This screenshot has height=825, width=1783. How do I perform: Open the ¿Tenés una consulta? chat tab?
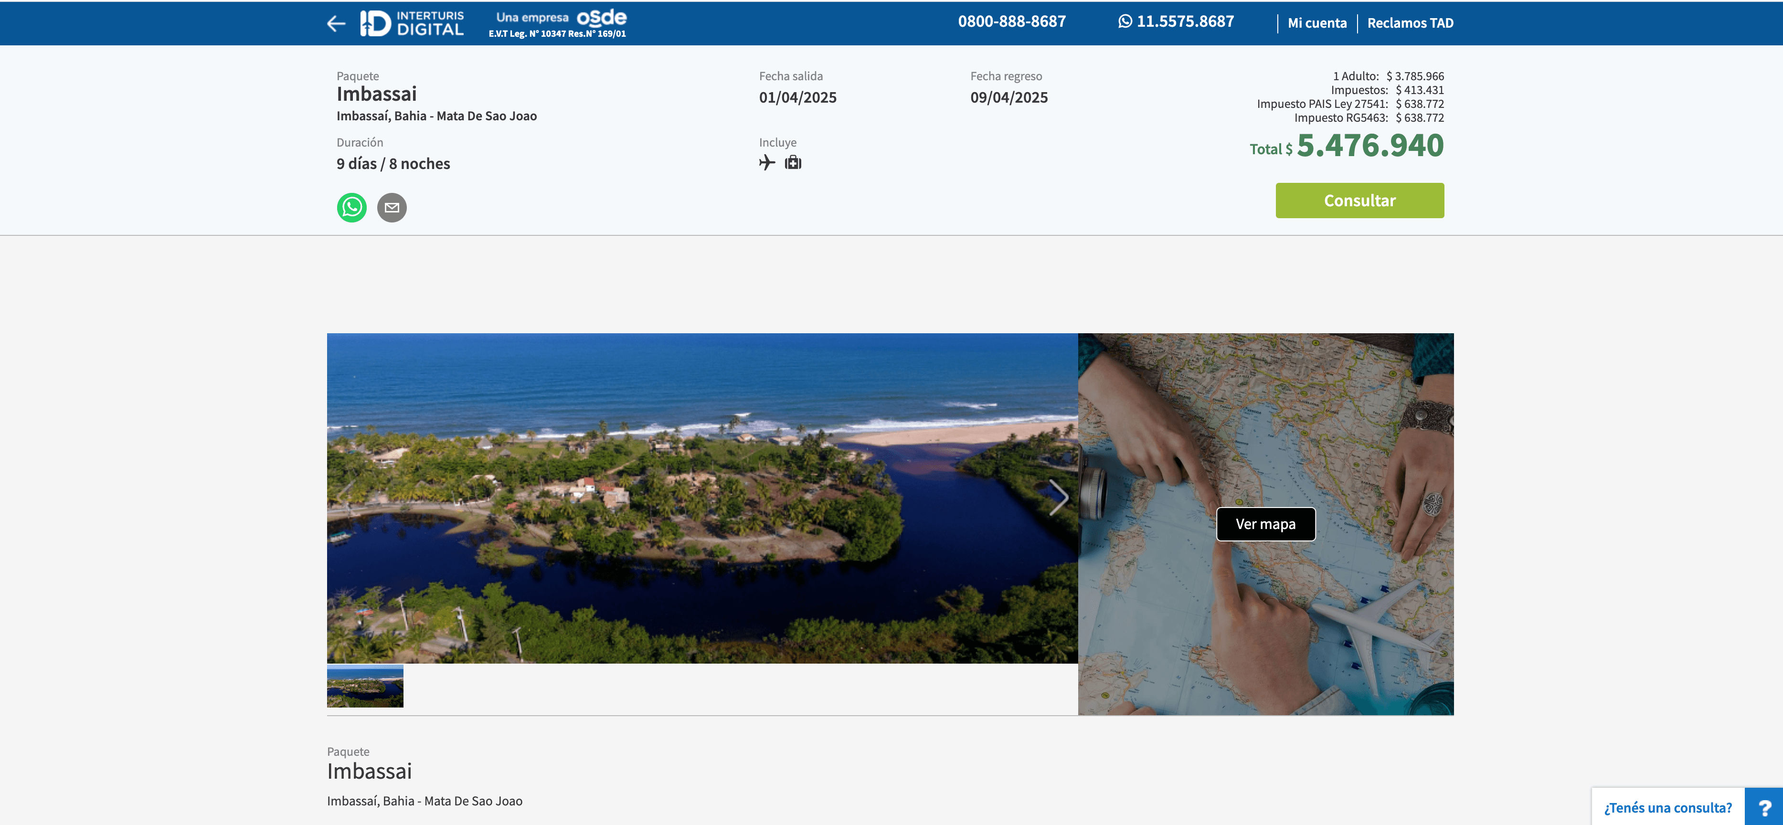click(1667, 807)
